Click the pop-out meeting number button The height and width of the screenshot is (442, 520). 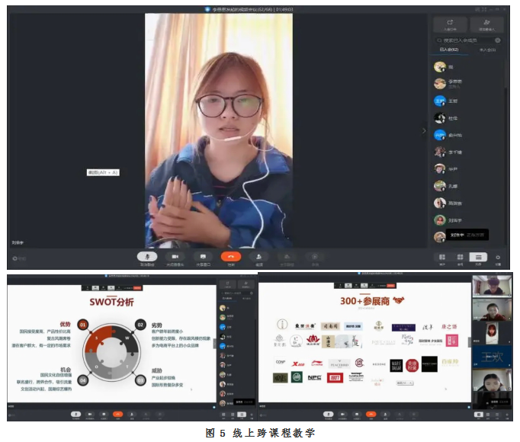point(450,24)
